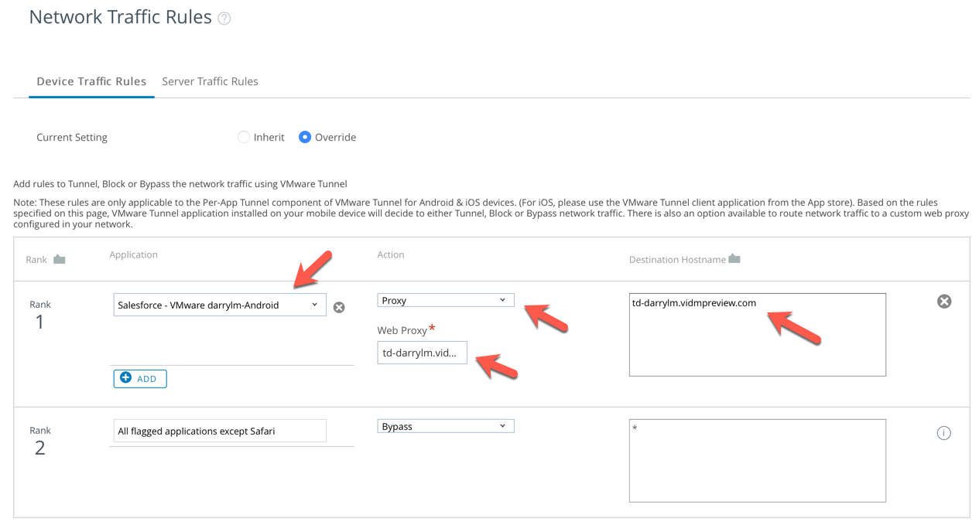Select the Inherit radio button
The image size is (979, 522).
coord(244,137)
